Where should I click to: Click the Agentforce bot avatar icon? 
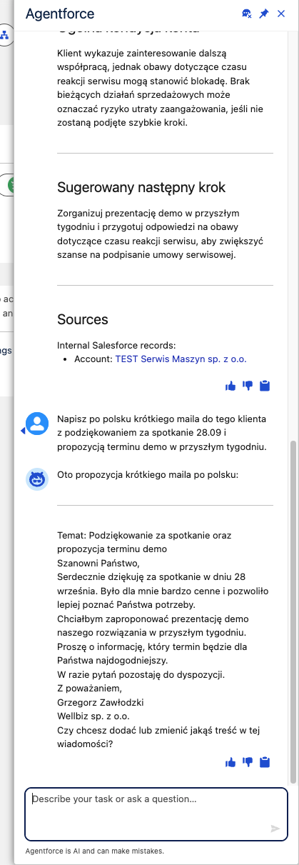(37, 479)
